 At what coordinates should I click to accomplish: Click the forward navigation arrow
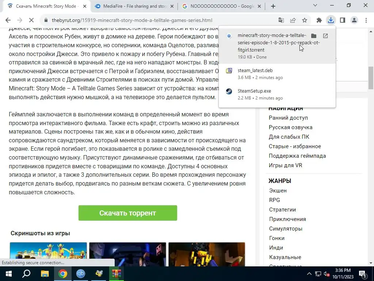20,20
